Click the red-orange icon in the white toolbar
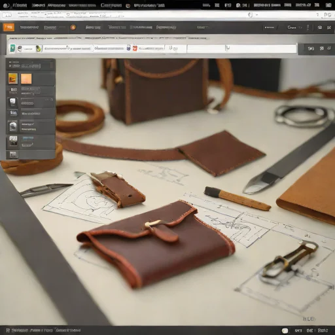The image size is (335, 335). coord(135,48)
